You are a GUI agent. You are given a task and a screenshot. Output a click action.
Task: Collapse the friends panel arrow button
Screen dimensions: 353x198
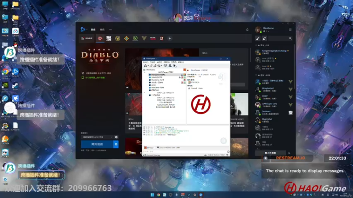tap(289, 153)
